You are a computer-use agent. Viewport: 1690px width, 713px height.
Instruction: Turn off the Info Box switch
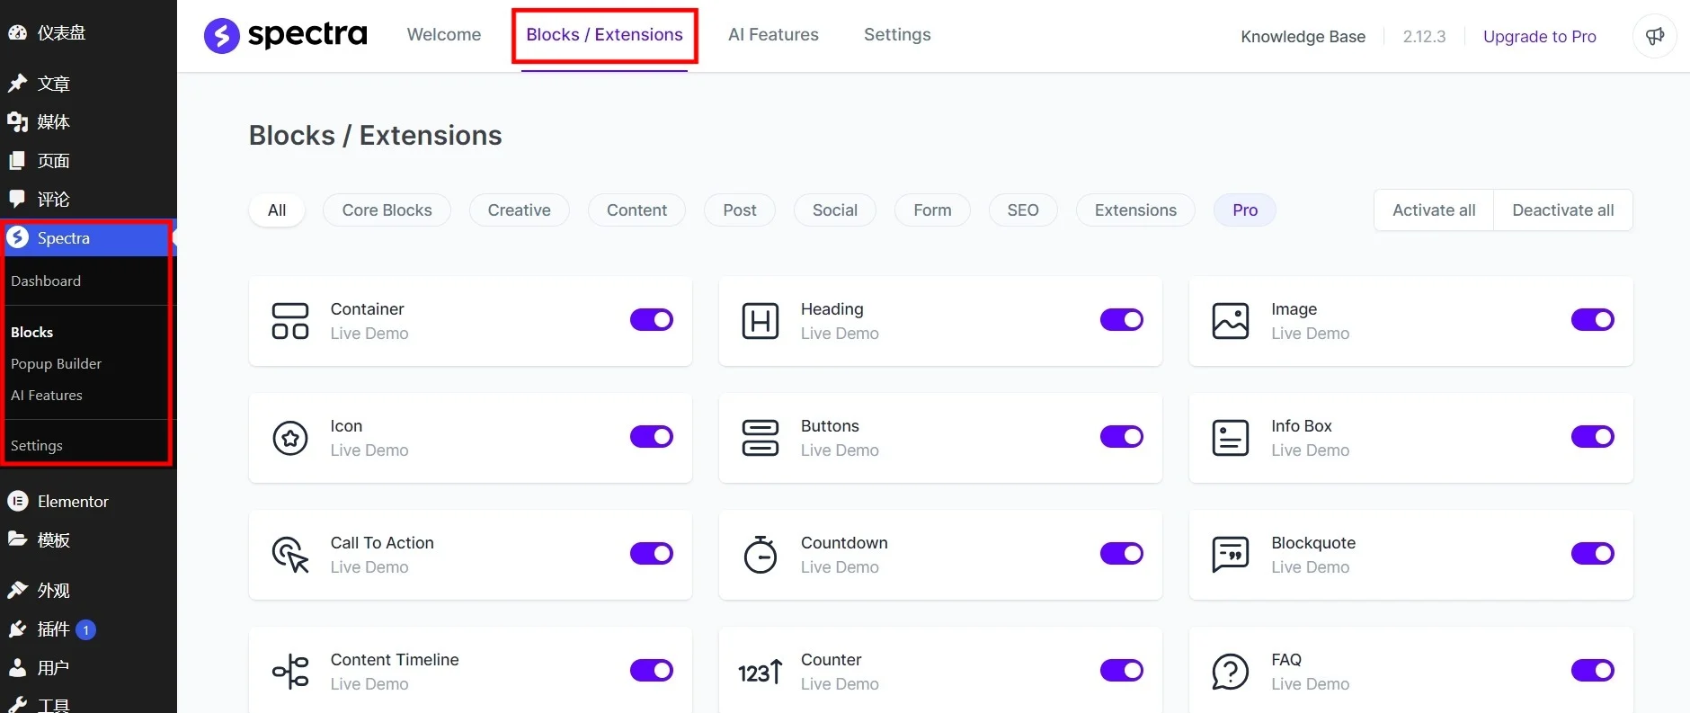click(x=1593, y=437)
